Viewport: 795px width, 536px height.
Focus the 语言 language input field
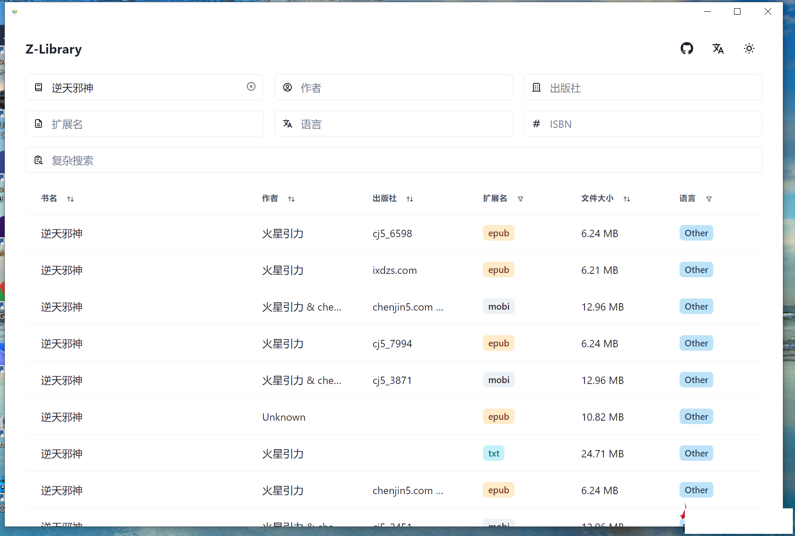pos(394,124)
